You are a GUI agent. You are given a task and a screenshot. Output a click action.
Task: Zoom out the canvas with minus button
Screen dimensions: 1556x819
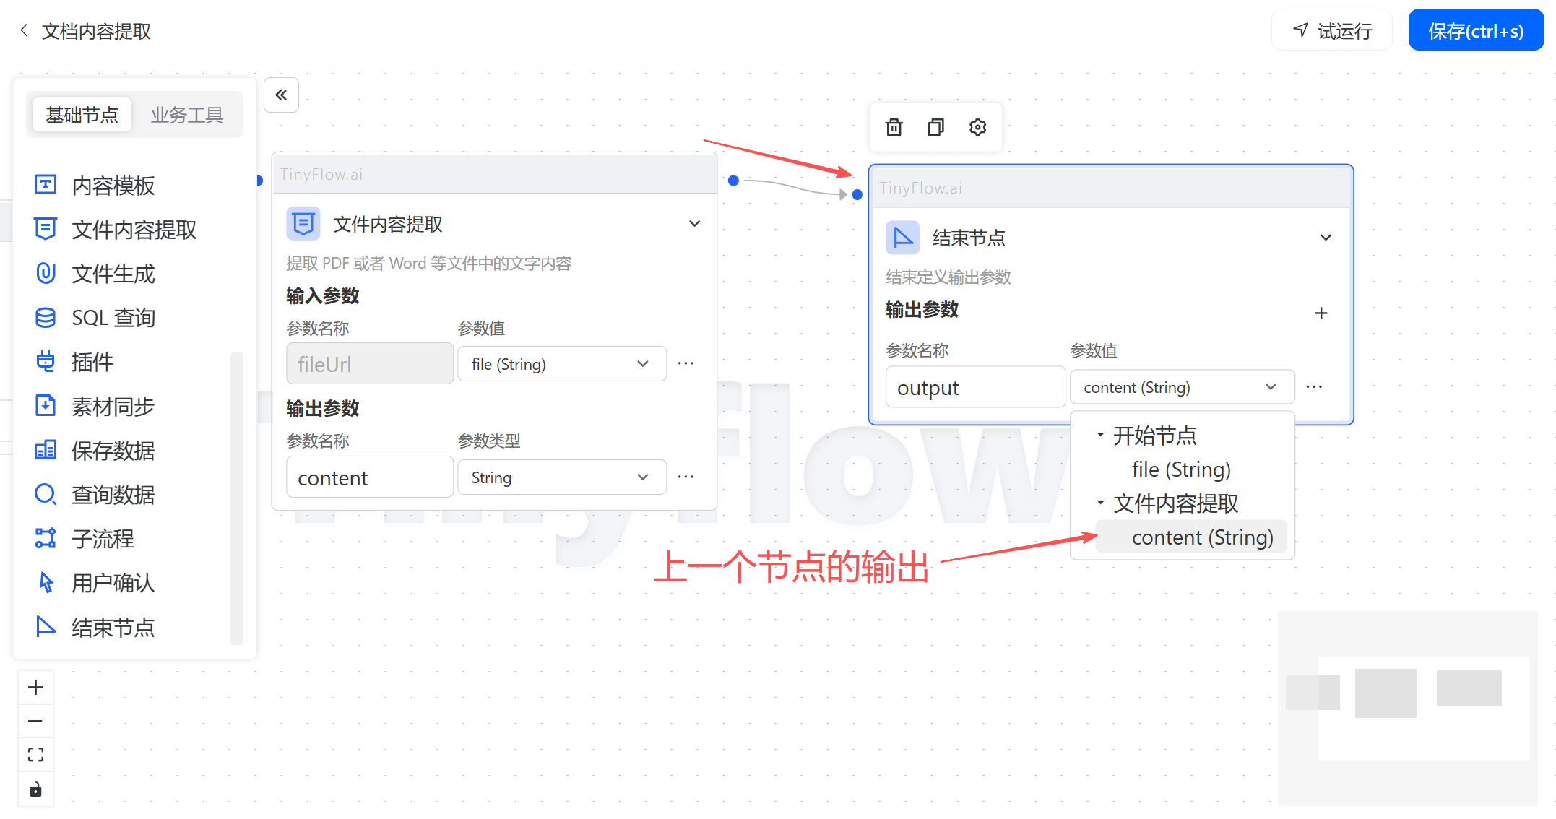(x=35, y=721)
